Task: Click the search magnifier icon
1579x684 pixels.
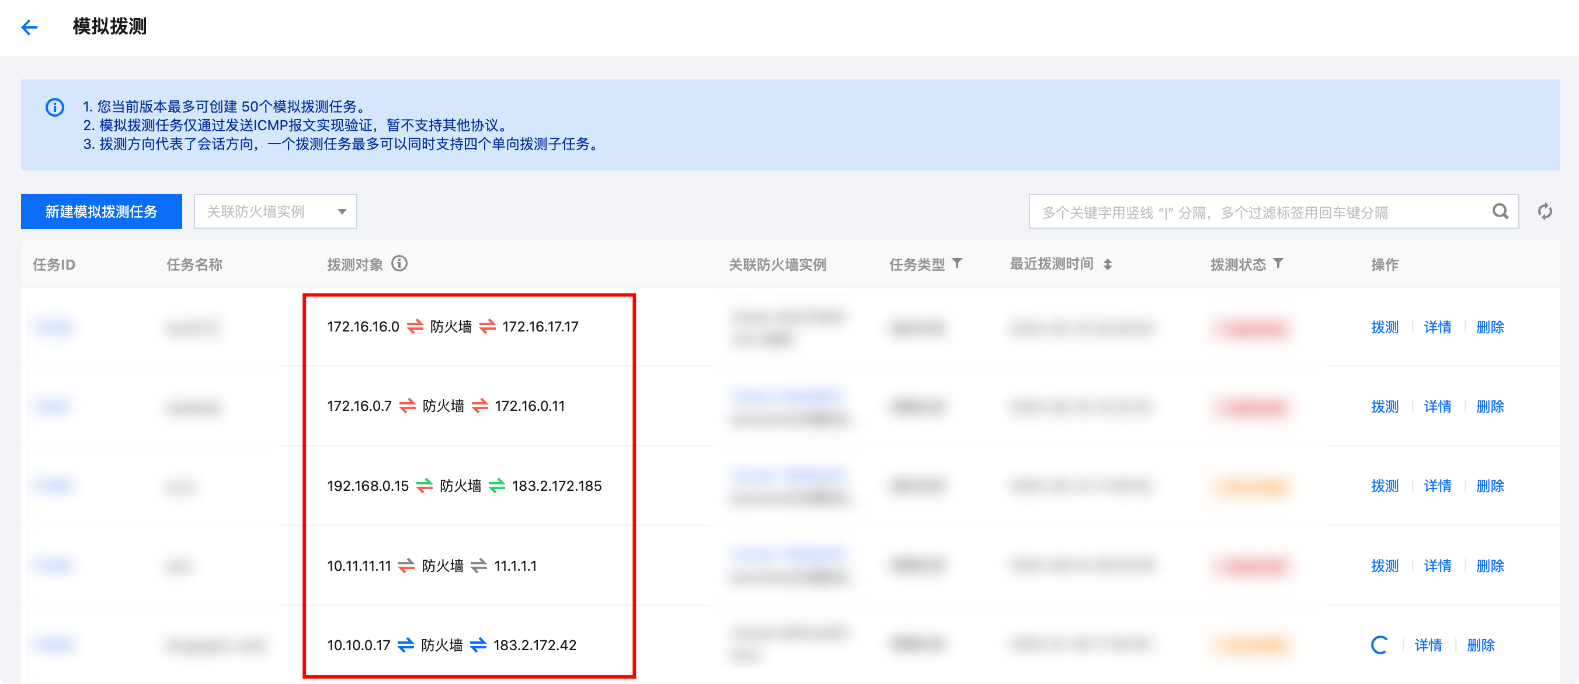Action: (1500, 212)
